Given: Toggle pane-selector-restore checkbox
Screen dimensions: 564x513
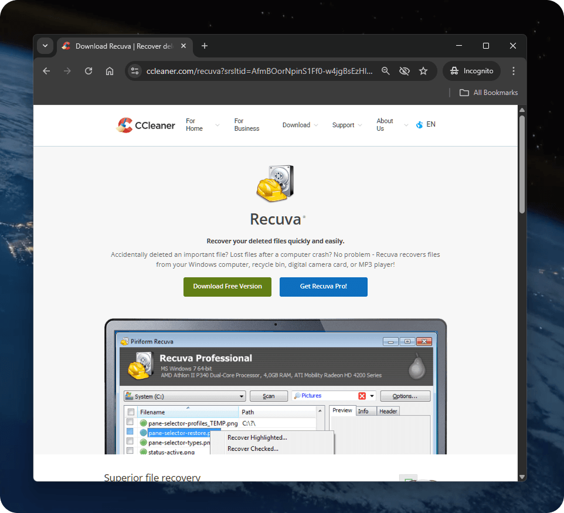Looking at the screenshot, I should click(130, 432).
